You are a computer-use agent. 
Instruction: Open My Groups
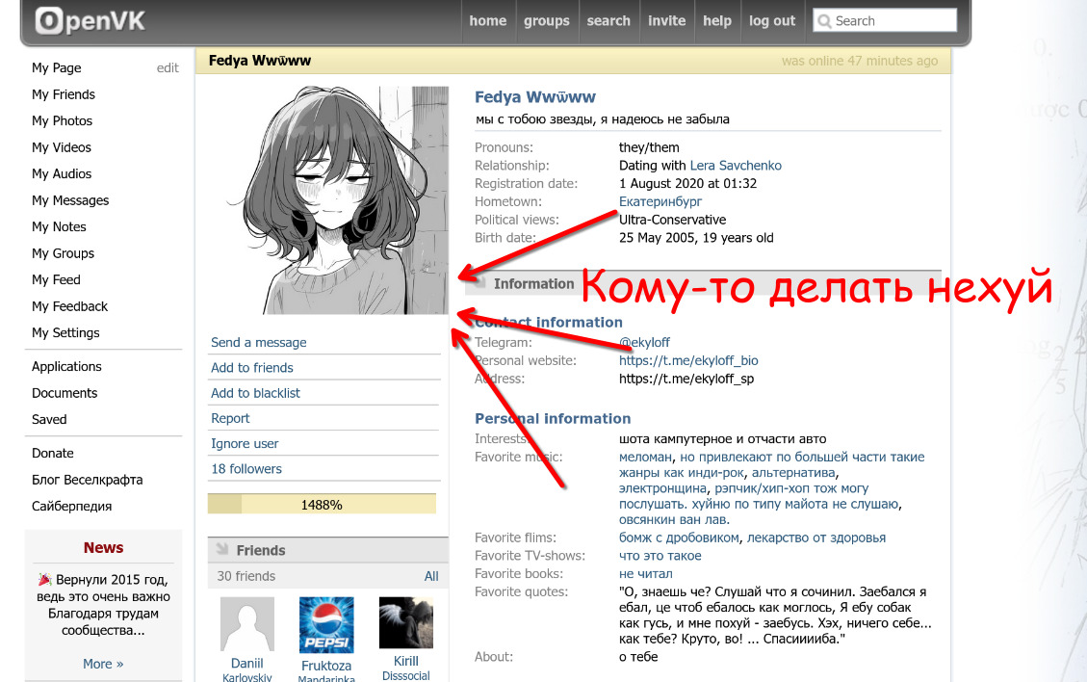pos(63,253)
